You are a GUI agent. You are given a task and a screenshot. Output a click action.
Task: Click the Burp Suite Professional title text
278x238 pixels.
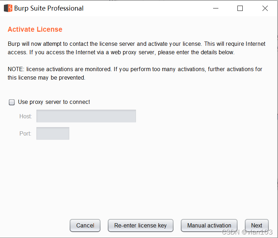point(49,8)
